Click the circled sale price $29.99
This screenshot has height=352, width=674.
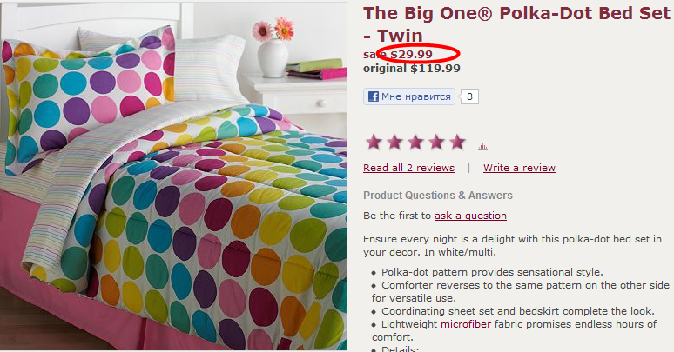(411, 54)
